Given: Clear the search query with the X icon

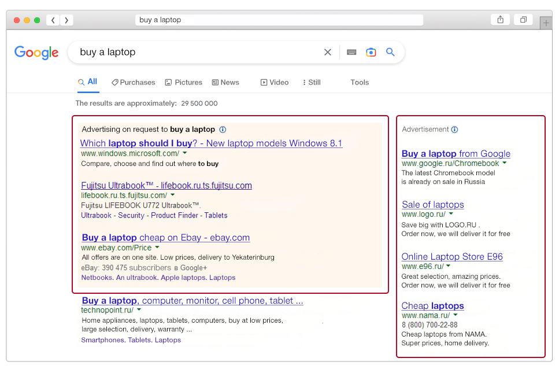Looking at the screenshot, I should (x=328, y=53).
